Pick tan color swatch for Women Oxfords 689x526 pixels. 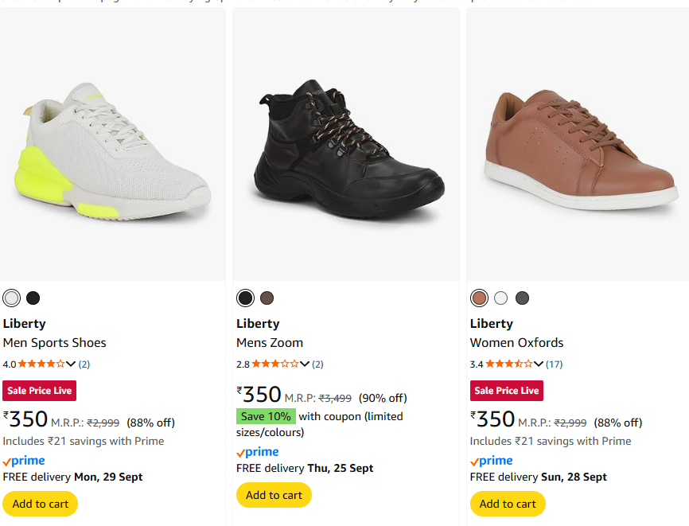click(479, 298)
